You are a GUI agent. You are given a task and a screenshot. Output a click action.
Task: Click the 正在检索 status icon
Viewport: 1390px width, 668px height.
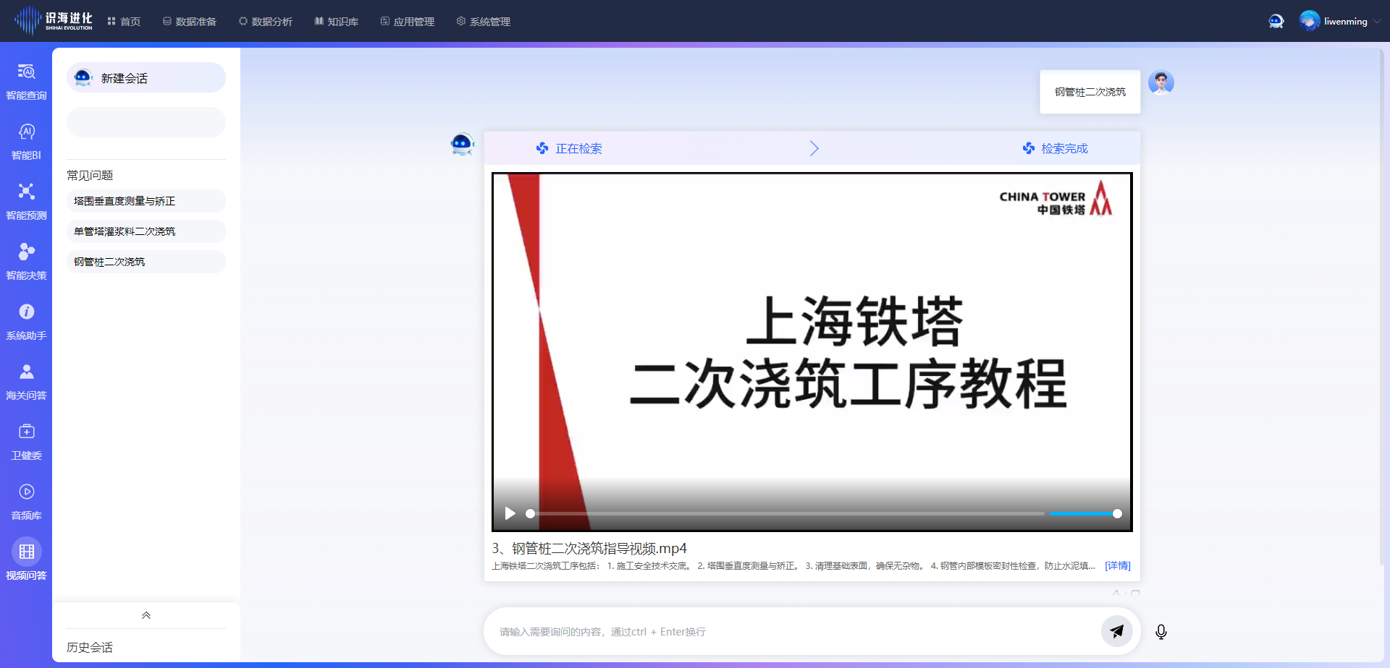(x=542, y=148)
